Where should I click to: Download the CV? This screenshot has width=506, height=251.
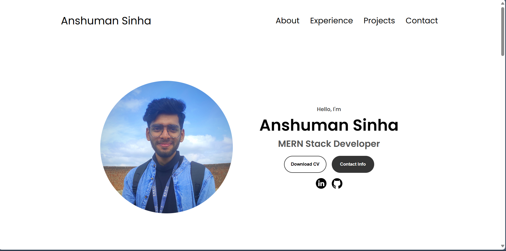pos(305,164)
